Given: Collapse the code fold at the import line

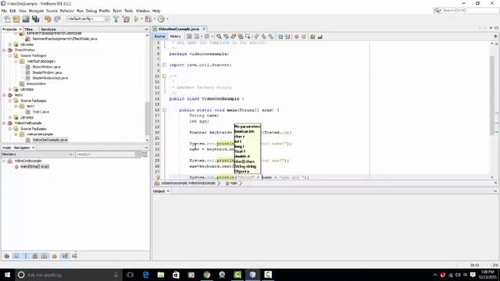Looking at the screenshot, I should (165, 65).
